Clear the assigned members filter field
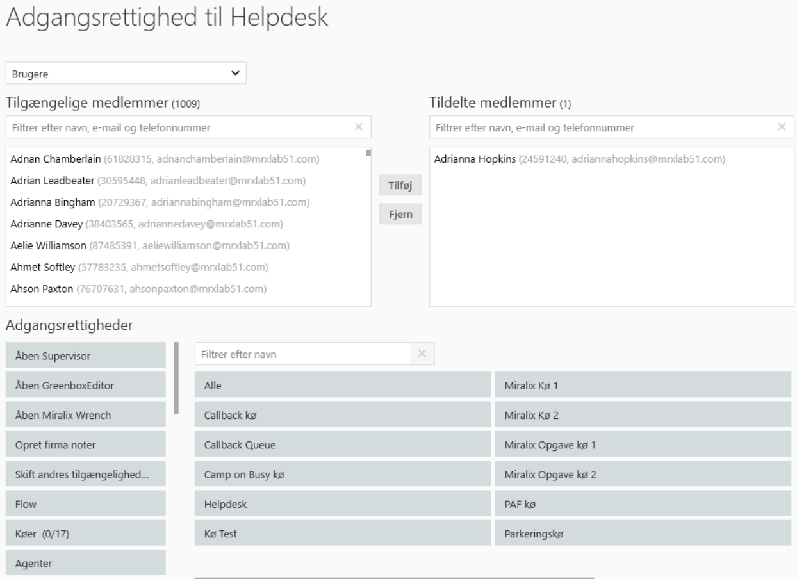 pos(781,127)
